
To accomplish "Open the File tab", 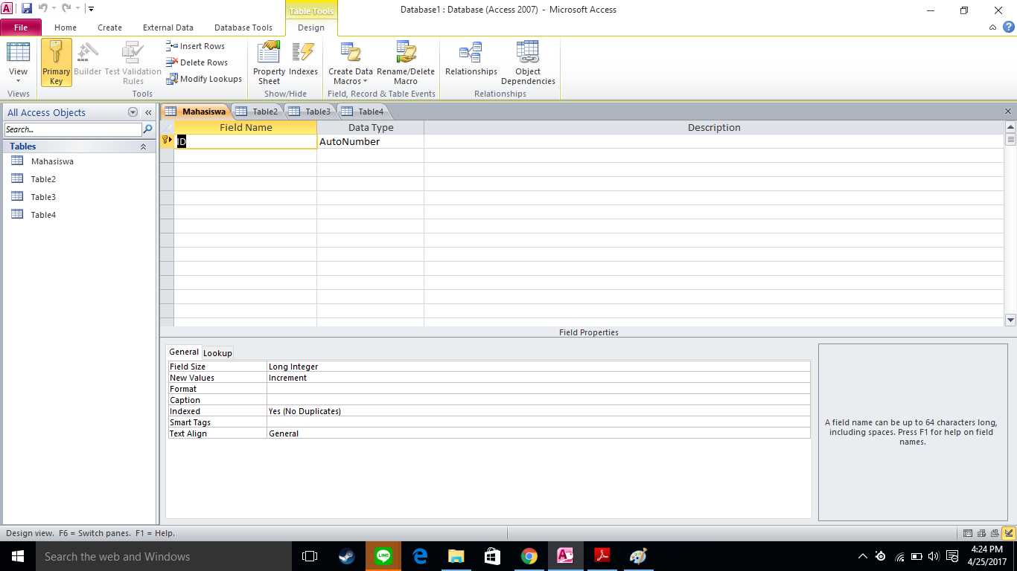I will (21, 28).
